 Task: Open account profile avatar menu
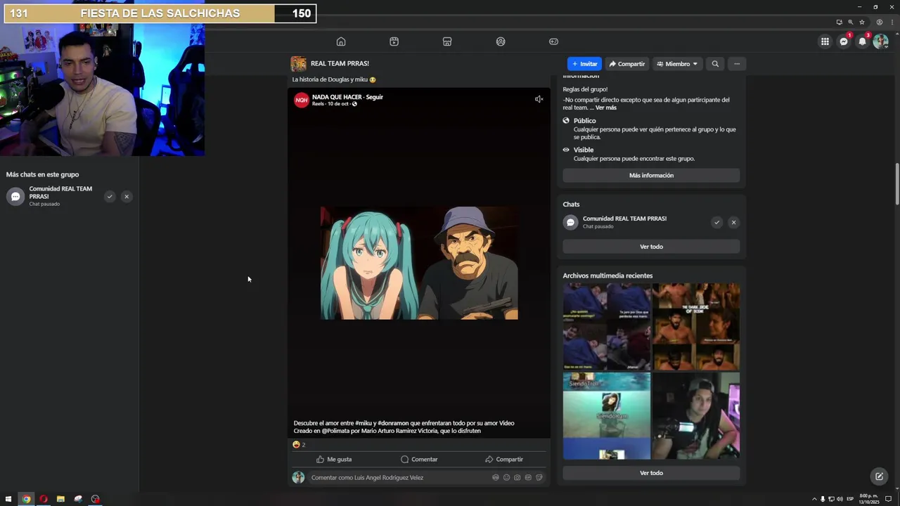pos(880,41)
